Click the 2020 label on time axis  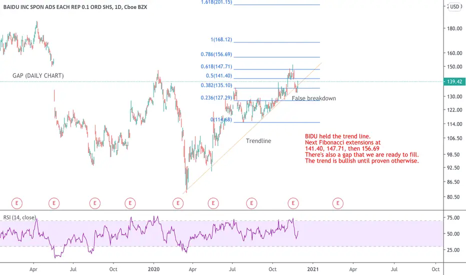[x=153, y=269]
